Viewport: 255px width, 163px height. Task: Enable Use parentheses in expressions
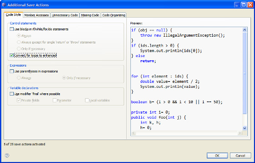click(x=11, y=71)
